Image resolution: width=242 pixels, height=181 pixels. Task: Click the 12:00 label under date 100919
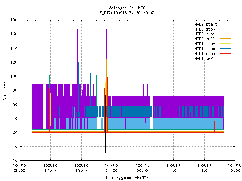[x=234, y=170]
